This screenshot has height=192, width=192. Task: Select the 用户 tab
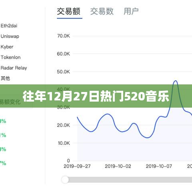(131, 11)
